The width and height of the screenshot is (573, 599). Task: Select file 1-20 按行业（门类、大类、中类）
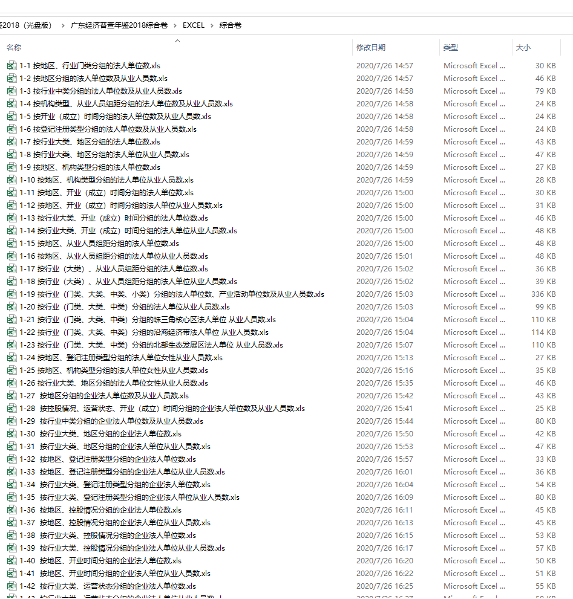pos(125,307)
